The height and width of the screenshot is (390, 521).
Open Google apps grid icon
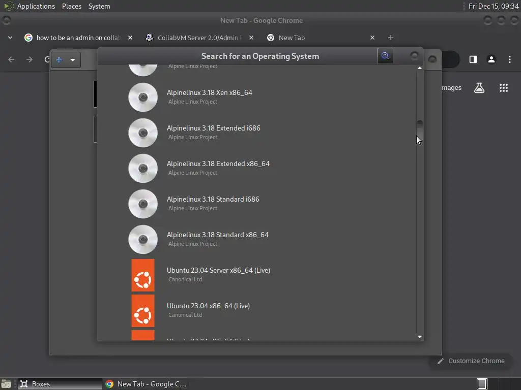pyautogui.click(x=503, y=88)
